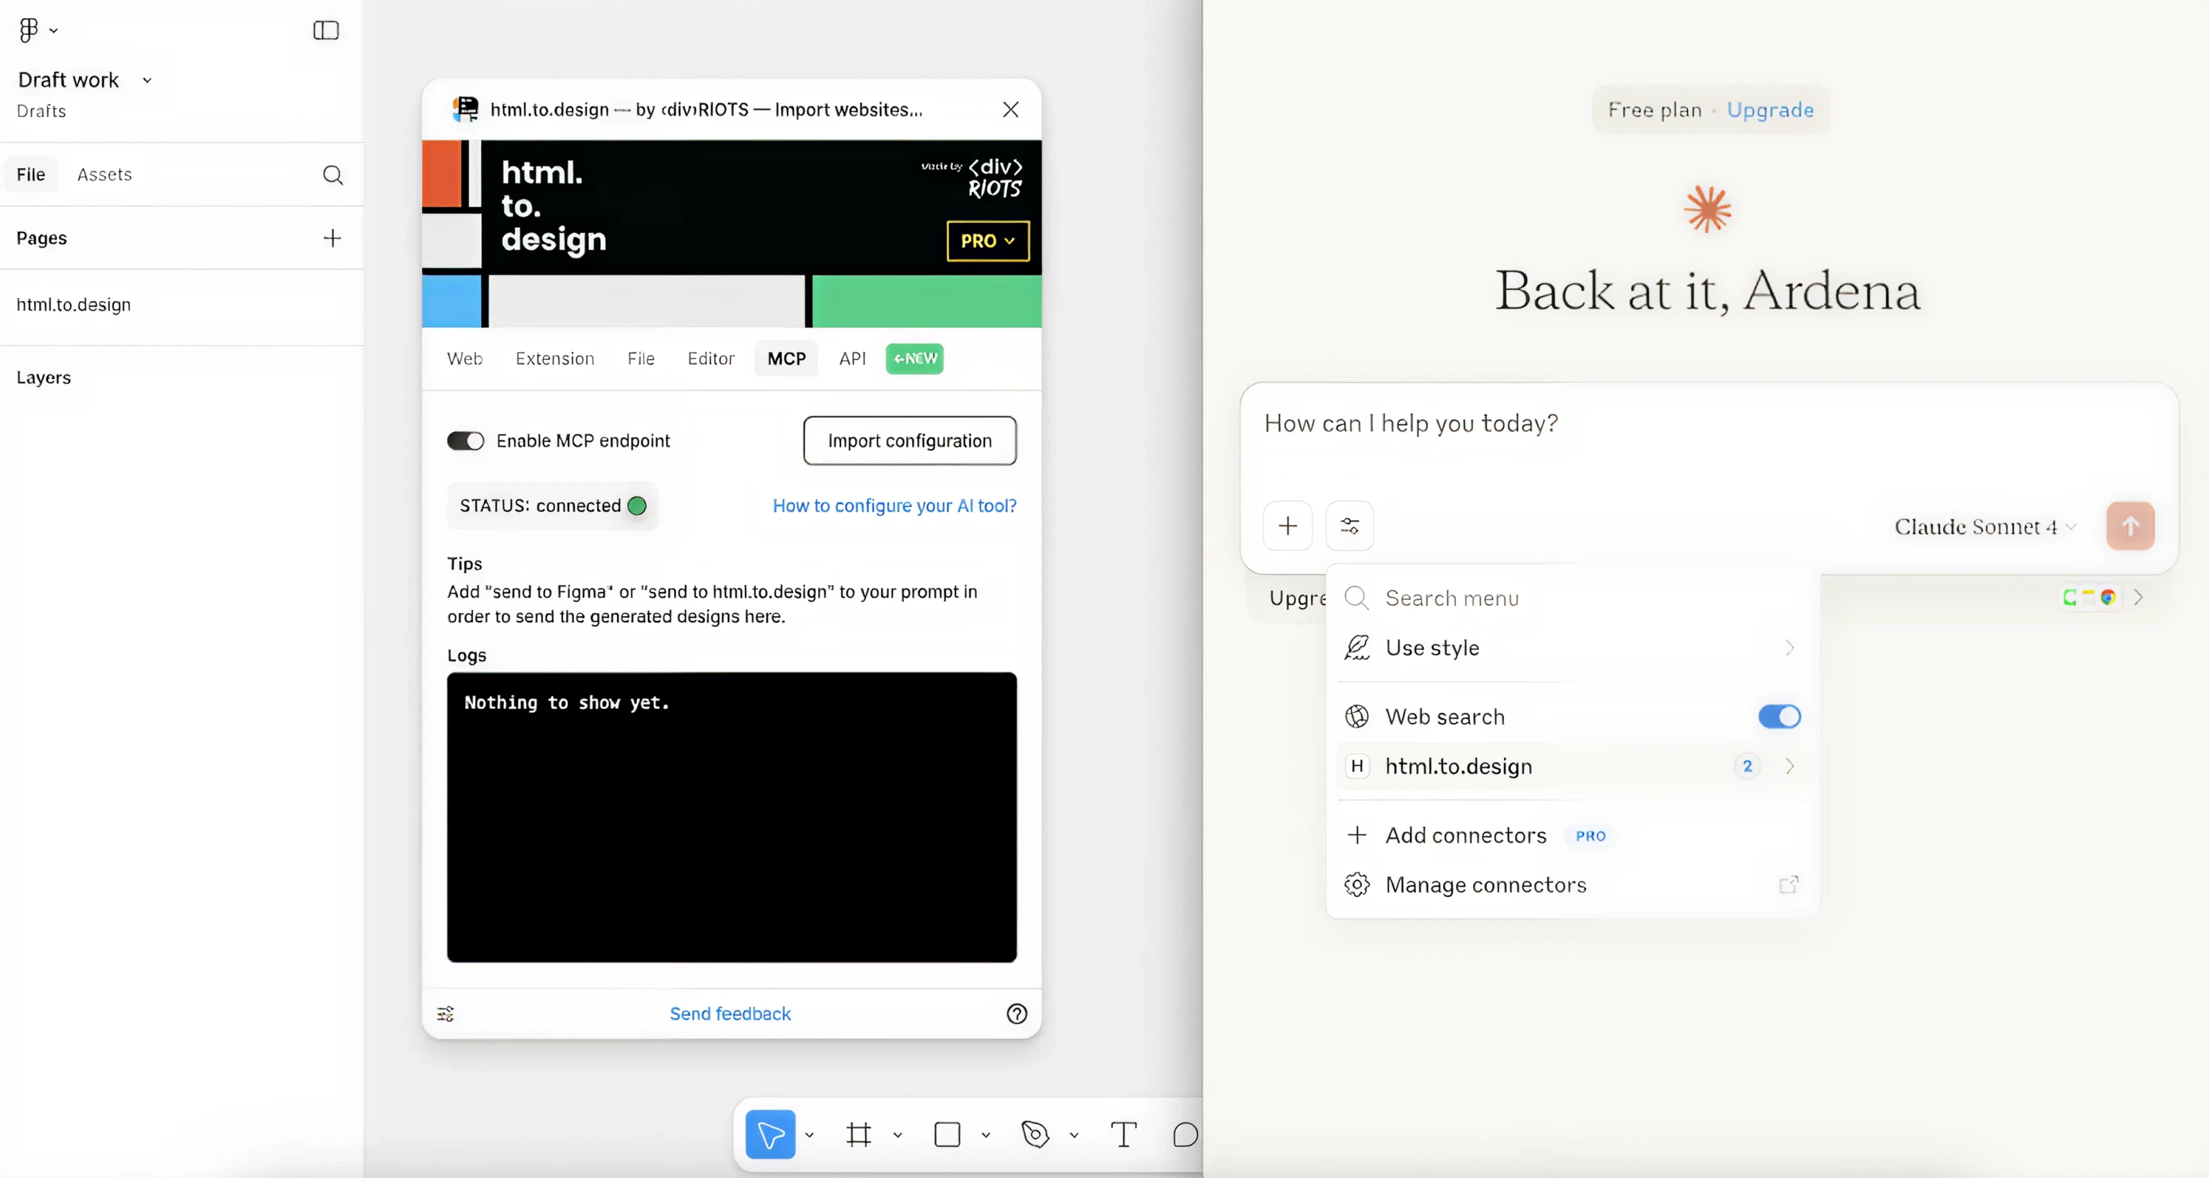Open Manage connectors menu entry
The width and height of the screenshot is (2209, 1178).
coord(1572,884)
